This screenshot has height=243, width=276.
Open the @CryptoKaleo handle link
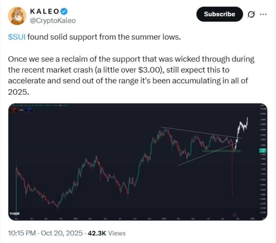pyautogui.click(x=53, y=21)
